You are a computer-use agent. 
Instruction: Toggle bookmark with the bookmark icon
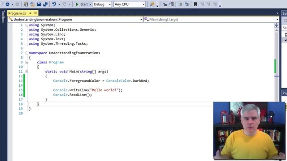point(196,4)
